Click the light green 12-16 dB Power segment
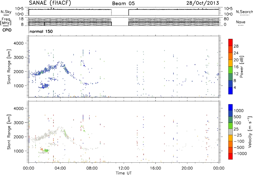Viewport: 253px width, 175px height. 231,70
